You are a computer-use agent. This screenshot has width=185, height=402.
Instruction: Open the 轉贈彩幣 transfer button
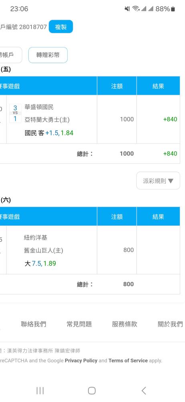point(48,55)
